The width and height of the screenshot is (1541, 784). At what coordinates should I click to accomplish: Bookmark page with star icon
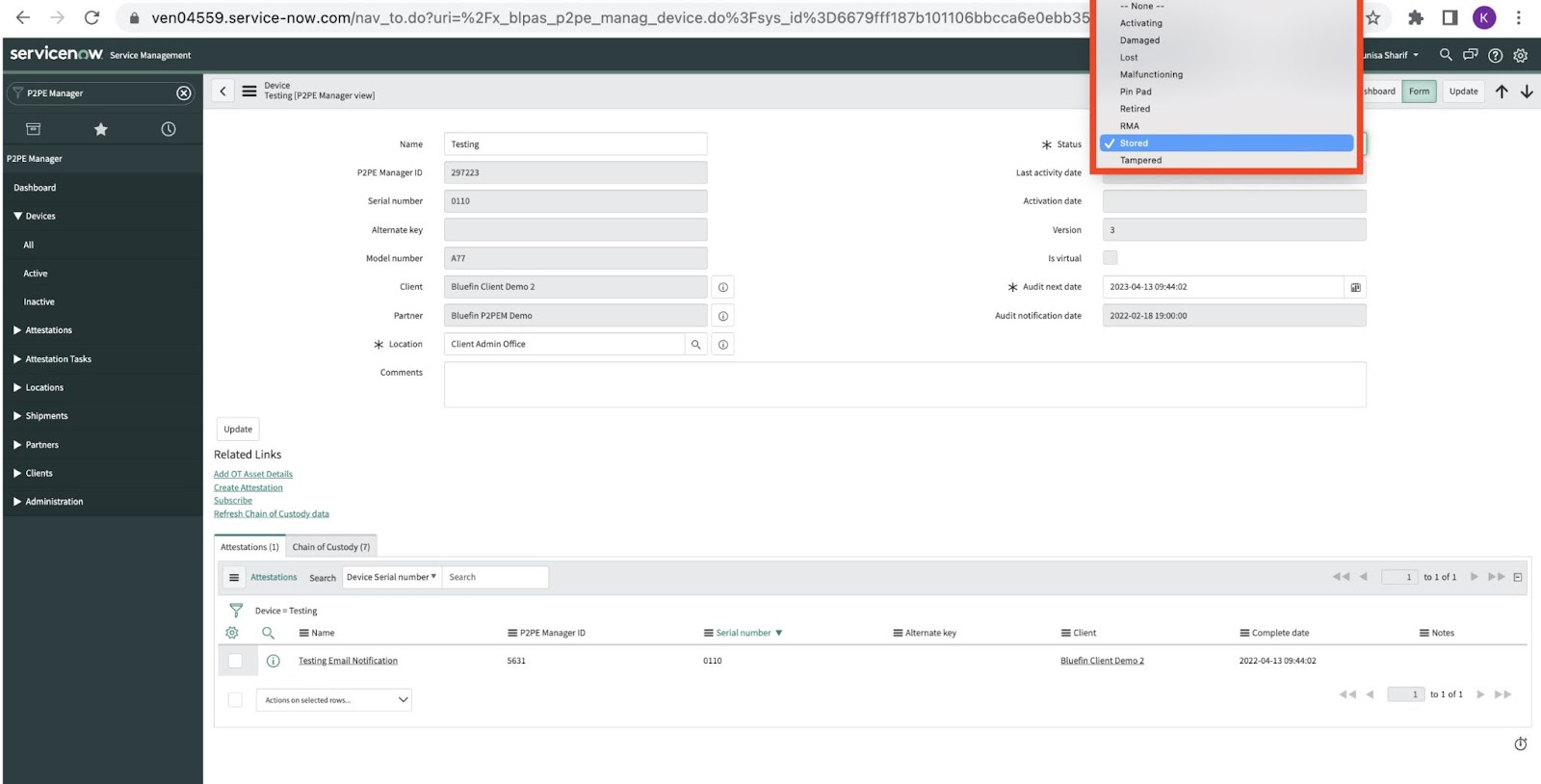(1373, 17)
